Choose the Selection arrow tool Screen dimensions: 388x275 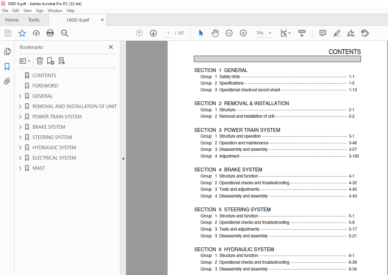201,33
